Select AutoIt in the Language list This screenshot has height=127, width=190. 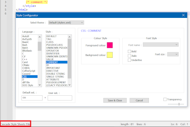30,36
